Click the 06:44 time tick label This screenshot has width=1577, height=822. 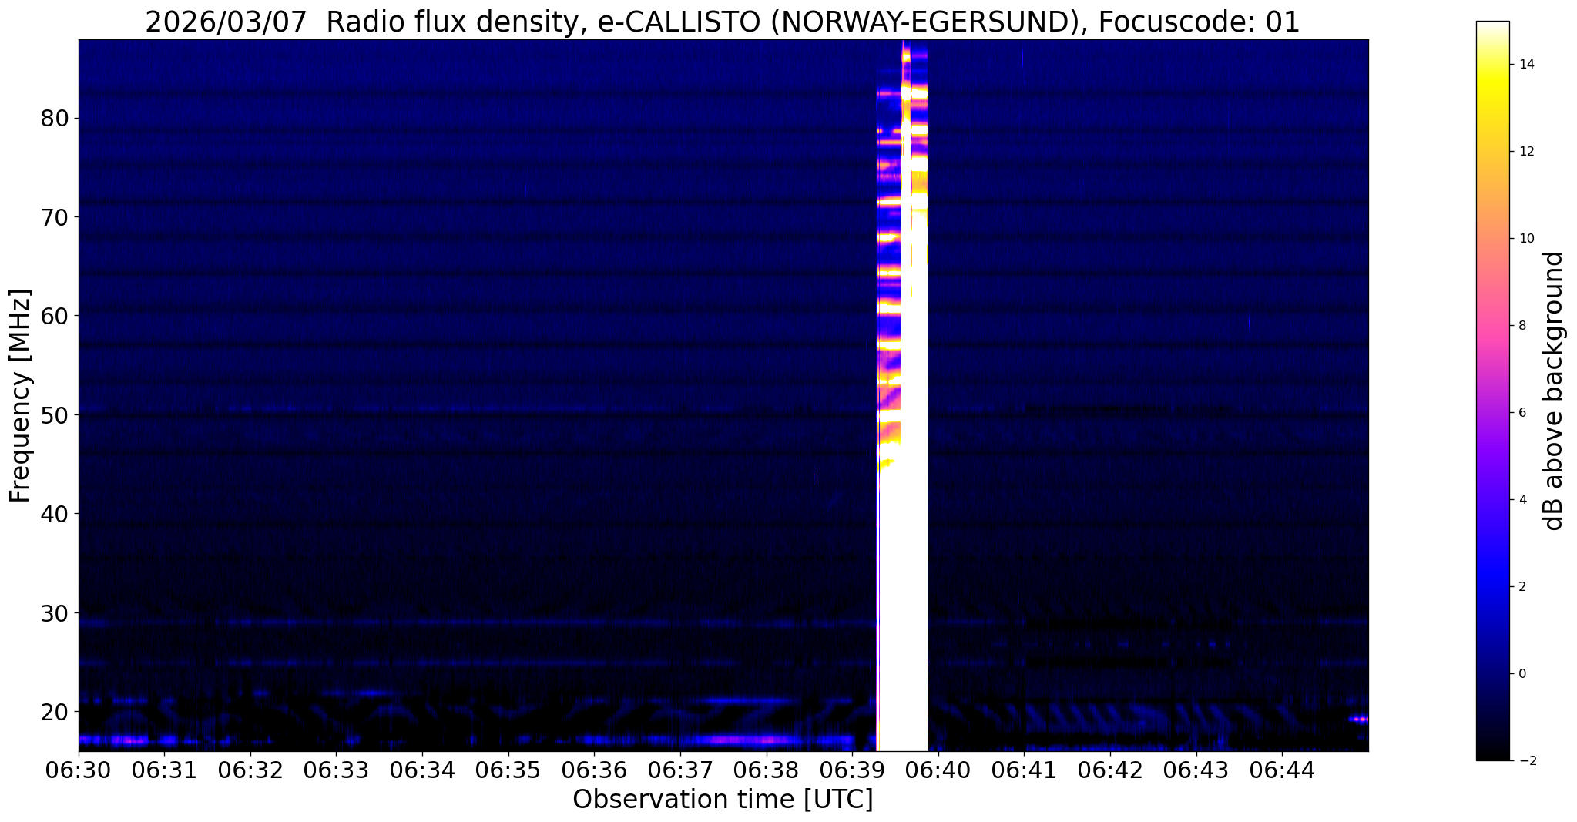click(1282, 770)
